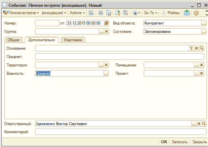
Task: Switch to the Участники tab
Action: [73, 40]
